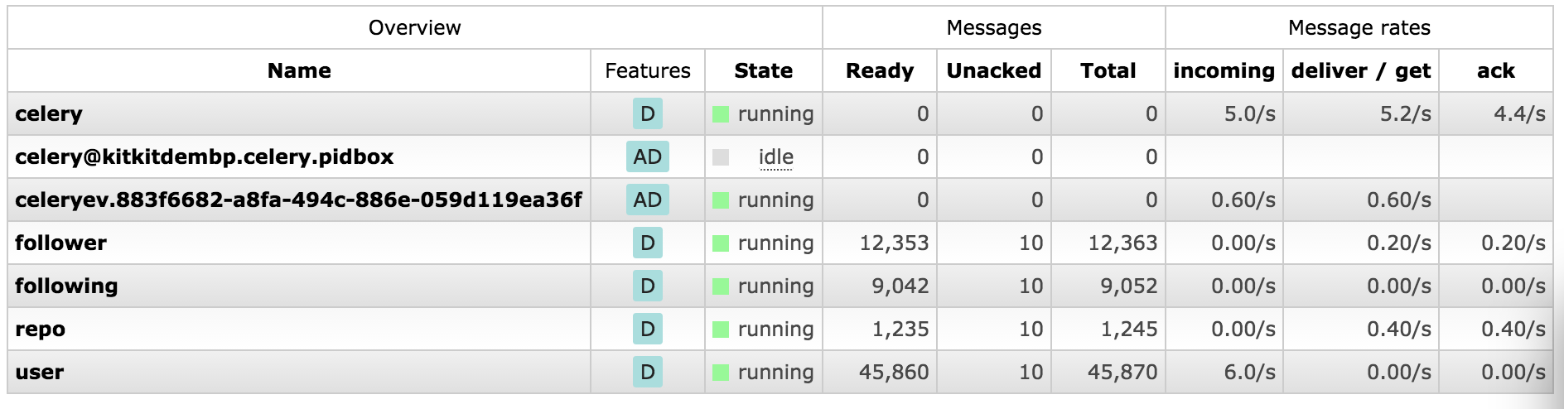Open the repo queue

click(x=40, y=330)
